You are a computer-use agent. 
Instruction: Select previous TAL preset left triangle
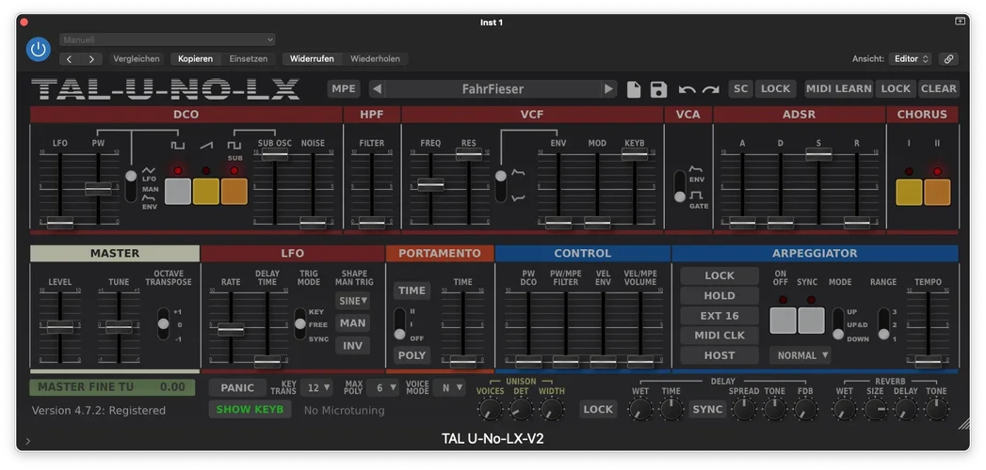click(378, 89)
